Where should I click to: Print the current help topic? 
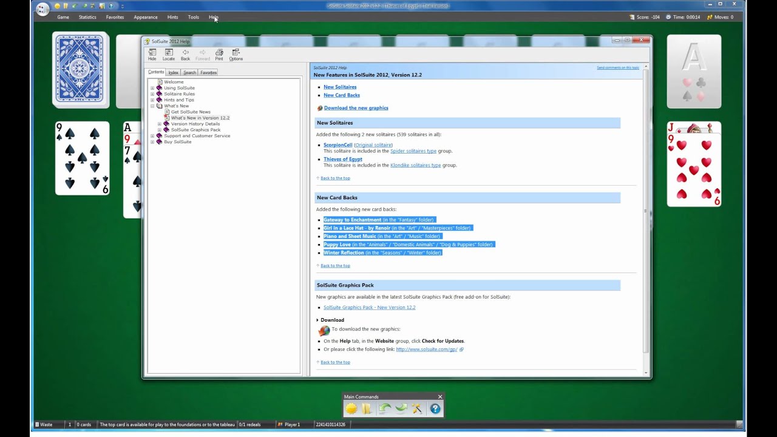pyautogui.click(x=219, y=55)
